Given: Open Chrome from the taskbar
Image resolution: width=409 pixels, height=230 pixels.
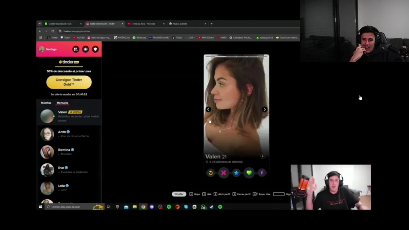Looking at the screenshot, I should click(143, 207).
